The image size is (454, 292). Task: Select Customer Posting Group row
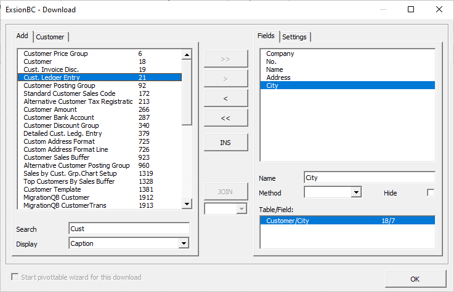click(100, 85)
